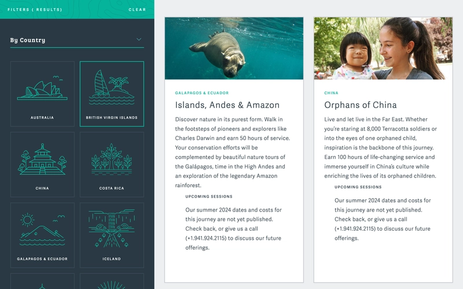Viewport: 463px width, 289px height.
Task: Click the Islands, Andes & Amazon description text
Action: pos(233,152)
